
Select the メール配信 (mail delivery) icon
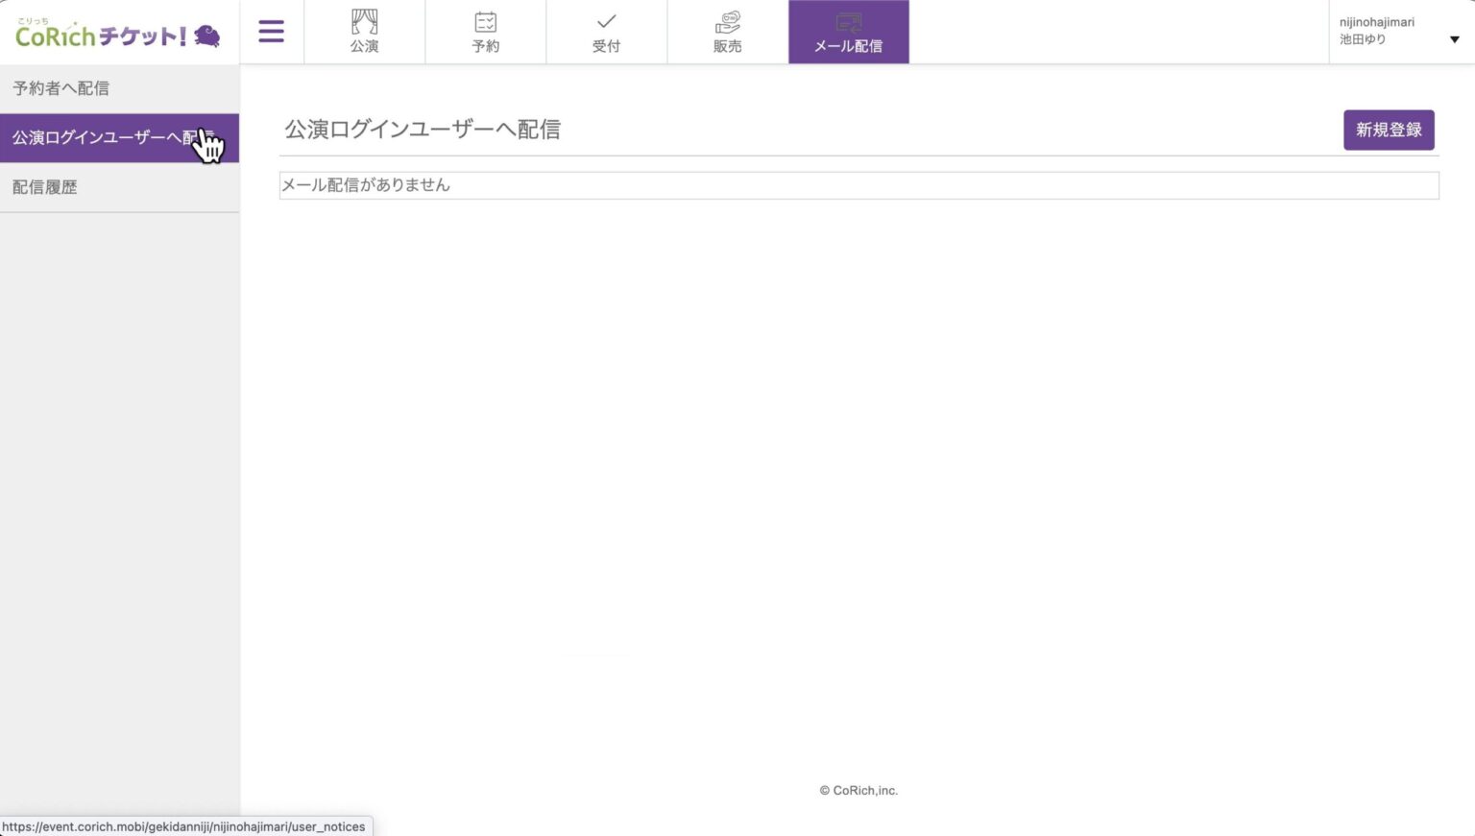[x=848, y=32]
